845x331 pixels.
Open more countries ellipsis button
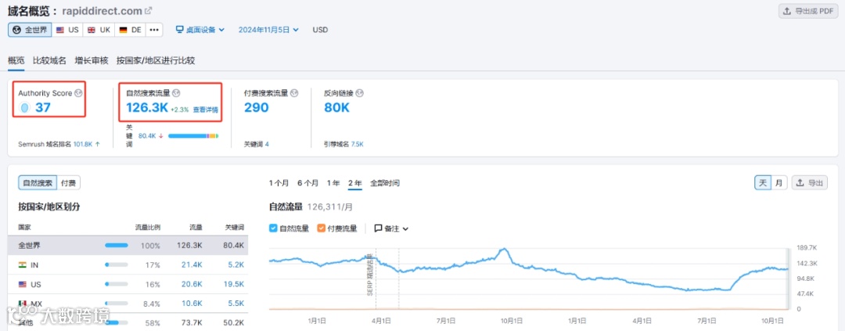pos(154,30)
